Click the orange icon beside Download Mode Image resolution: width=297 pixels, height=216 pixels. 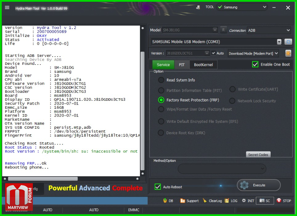pos(288,53)
